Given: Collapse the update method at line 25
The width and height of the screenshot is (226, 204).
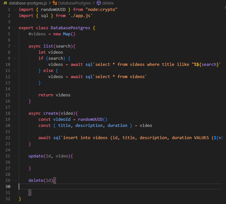Looking at the screenshot, I should tap(15, 156).
